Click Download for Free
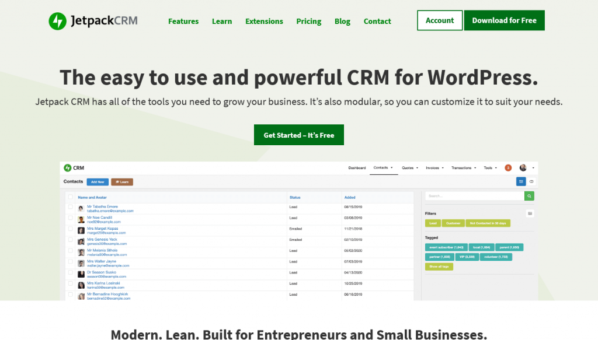This screenshot has width=598, height=340. tap(504, 20)
